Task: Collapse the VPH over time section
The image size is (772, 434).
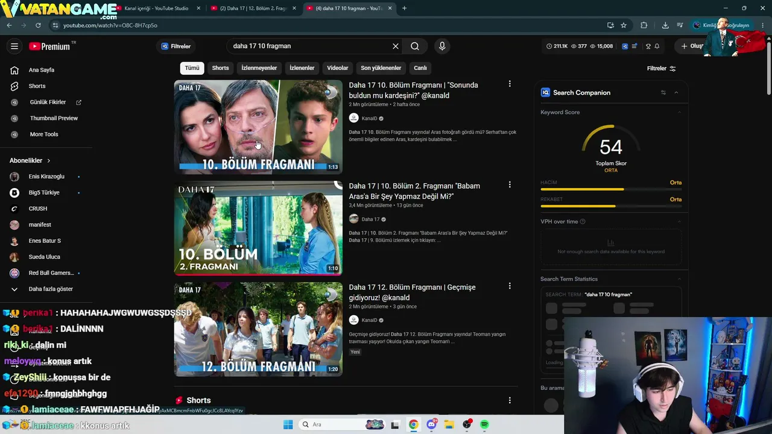Action: [x=679, y=222]
